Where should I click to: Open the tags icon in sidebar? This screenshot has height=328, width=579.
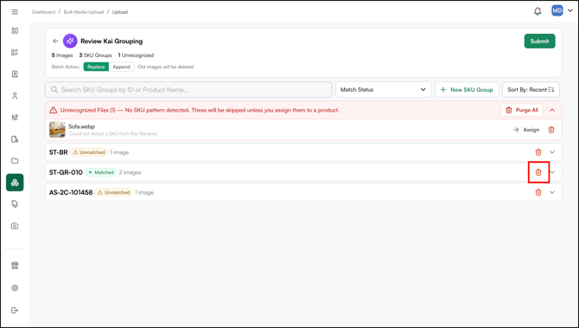click(x=15, y=204)
